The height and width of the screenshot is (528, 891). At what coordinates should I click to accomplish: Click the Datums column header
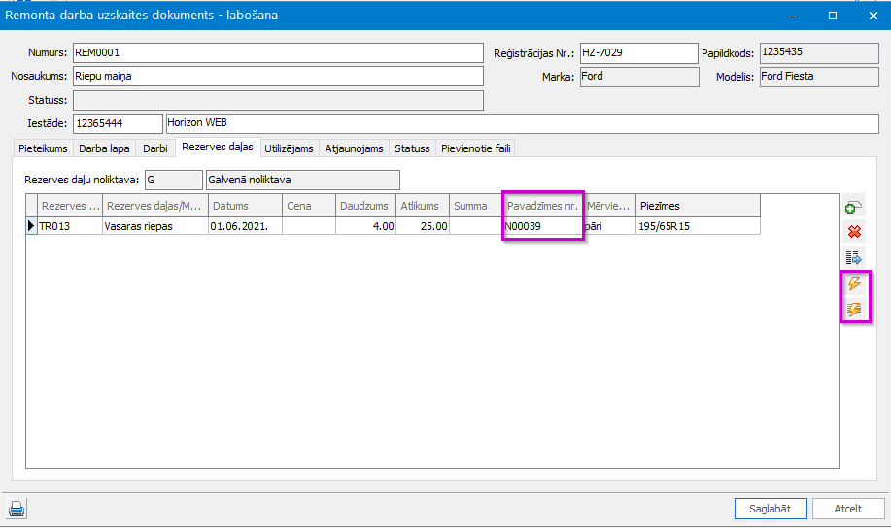pos(245,206)
